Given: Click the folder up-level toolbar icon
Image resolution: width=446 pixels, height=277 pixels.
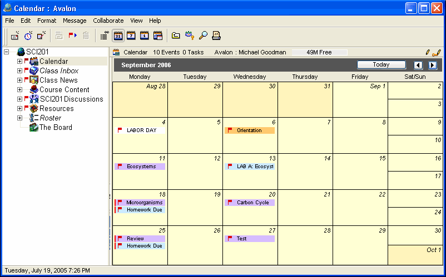Looking at the screenshot, I should [176, 36].
